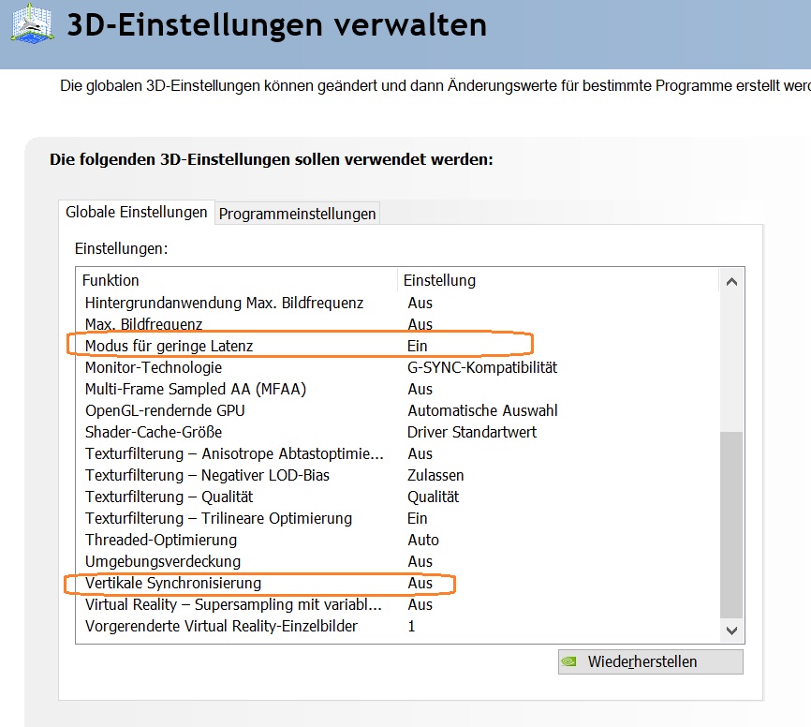811x727 pixels.
Task: Select Texturfilterung Anisotrope Abtastoptimierung row
Action: tap(397, 453)
